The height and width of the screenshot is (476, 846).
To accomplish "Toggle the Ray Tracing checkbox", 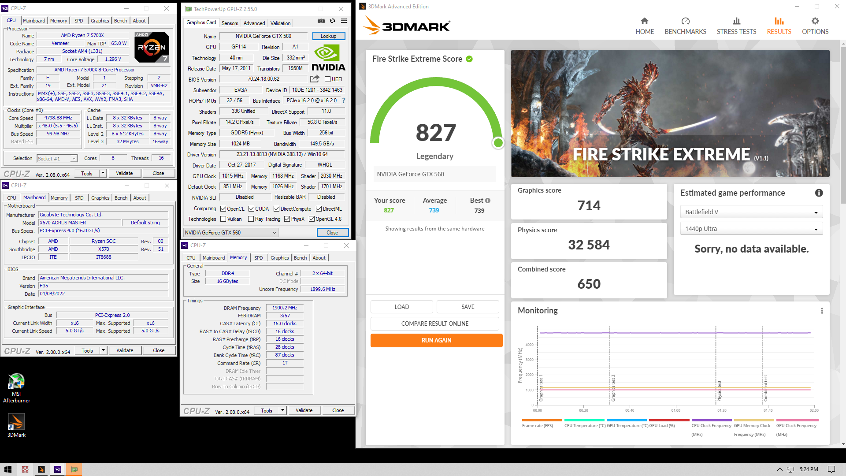I will tap(251, 219).
